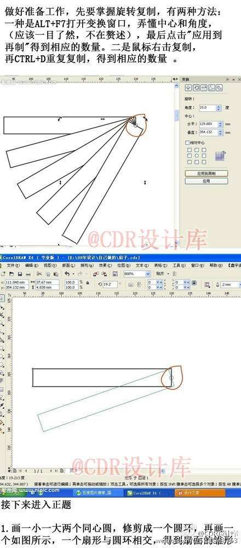Open the 效果(C) menu
The width and height of the screenshot is (241, 548).
point(106,266)
